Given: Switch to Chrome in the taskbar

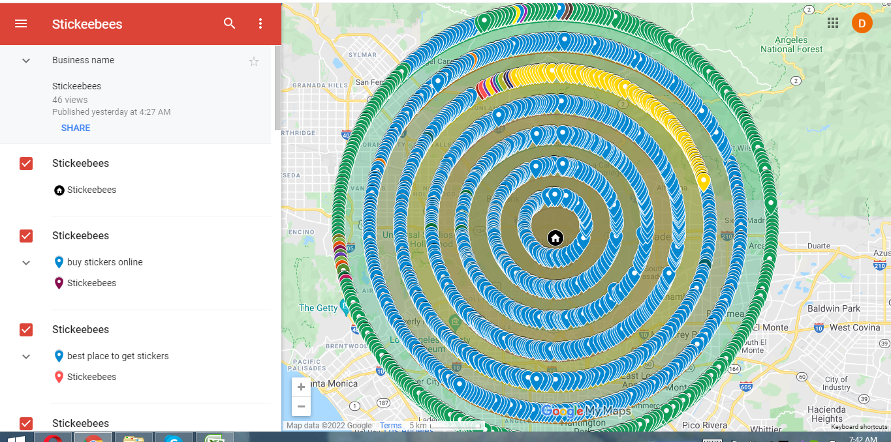Looking at the screenshot, I should click(93, 437).
